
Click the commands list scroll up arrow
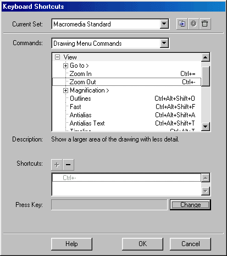(x=206, y=57)
